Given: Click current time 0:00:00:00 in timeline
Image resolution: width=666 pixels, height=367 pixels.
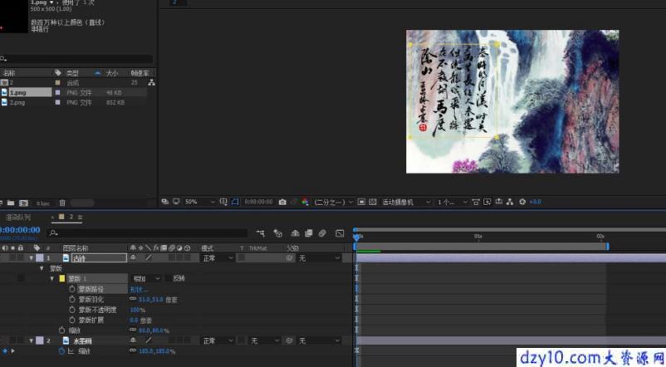Looking at the screenshot, I should tap(20, 230).
